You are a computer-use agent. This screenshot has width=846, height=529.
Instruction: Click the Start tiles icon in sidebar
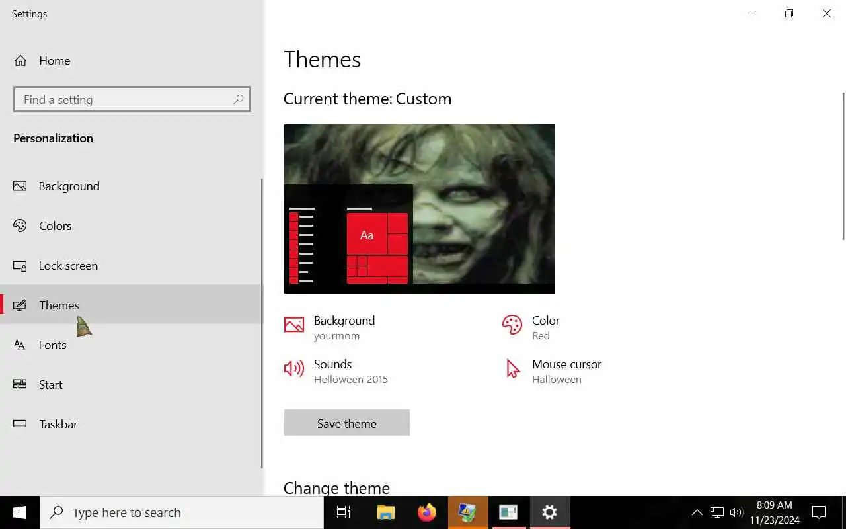[x=20, y=384]
